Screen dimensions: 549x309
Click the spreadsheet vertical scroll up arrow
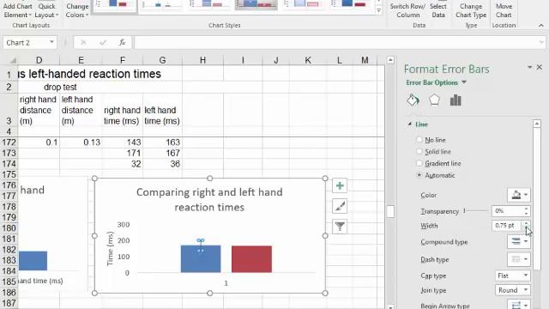390,60
